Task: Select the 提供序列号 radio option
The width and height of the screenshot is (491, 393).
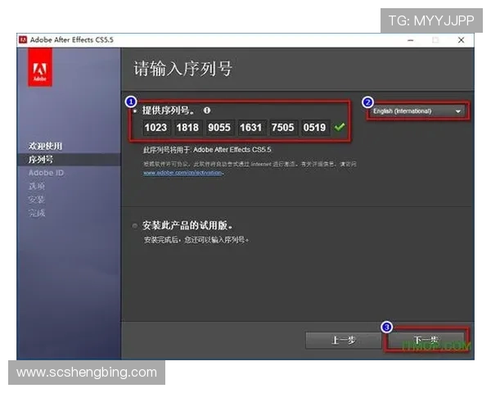Action: click(x=135, y=111)
